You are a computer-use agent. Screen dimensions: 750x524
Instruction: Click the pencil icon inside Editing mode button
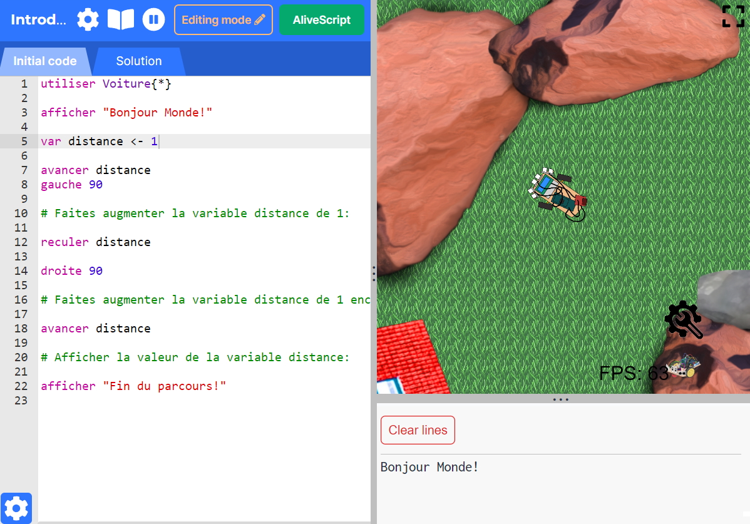(259, 19)
